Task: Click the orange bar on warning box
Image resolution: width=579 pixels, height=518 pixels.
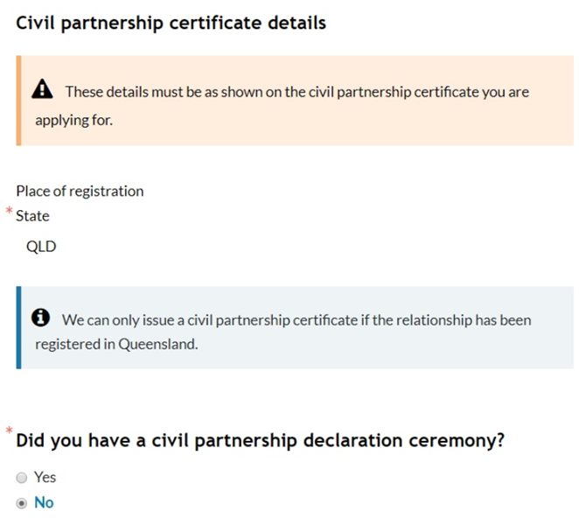Action: (x=19, y=101)
